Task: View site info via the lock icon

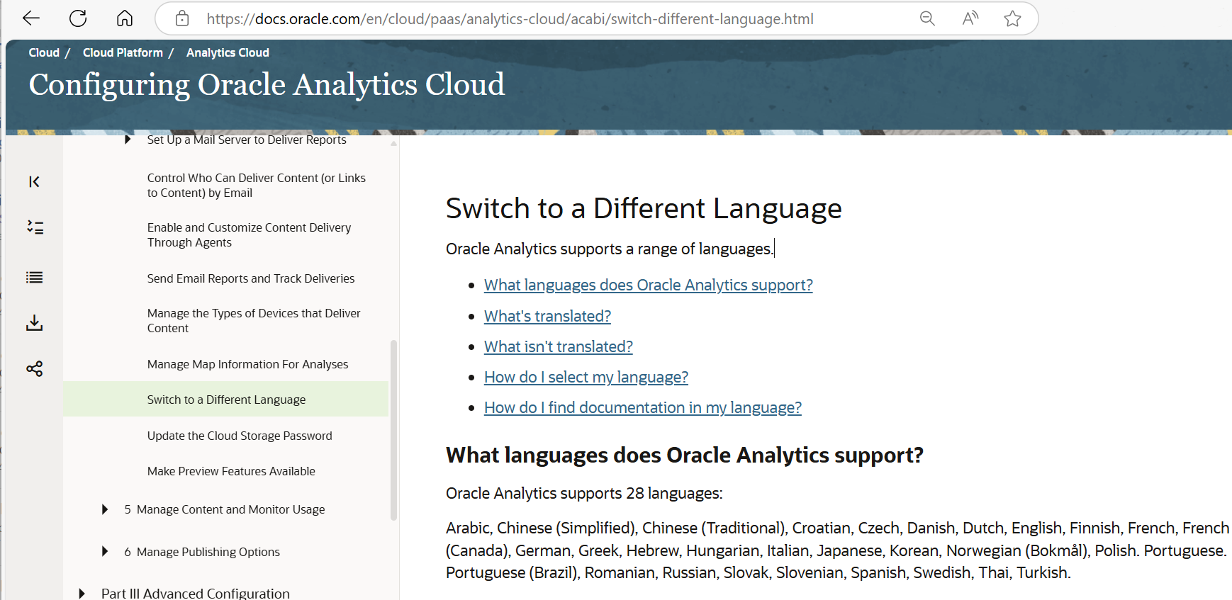Action: pyautogui.click(x=182, y=18)
